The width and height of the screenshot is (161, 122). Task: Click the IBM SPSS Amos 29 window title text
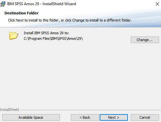[x=41, y=4]
